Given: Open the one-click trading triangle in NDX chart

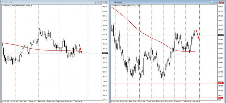Looking at the screenshot, I should point(112,6).
